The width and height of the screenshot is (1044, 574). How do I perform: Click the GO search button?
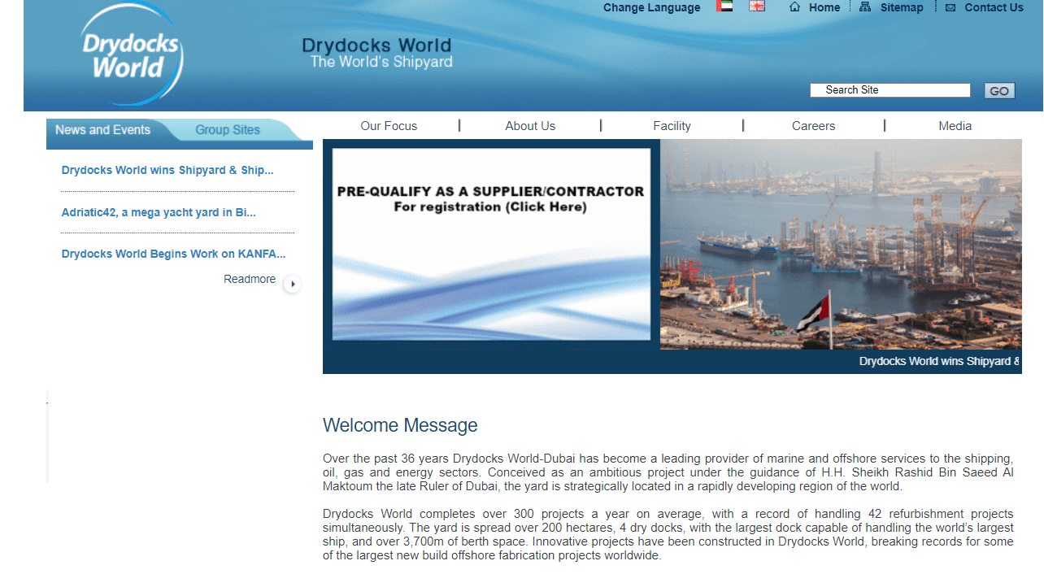pyautogui.click(x=999, y=91)
